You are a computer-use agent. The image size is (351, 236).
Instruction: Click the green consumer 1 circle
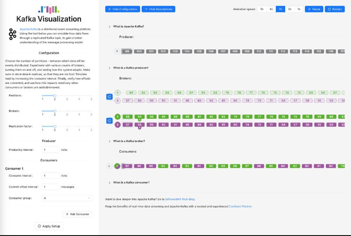click(117, 166)
